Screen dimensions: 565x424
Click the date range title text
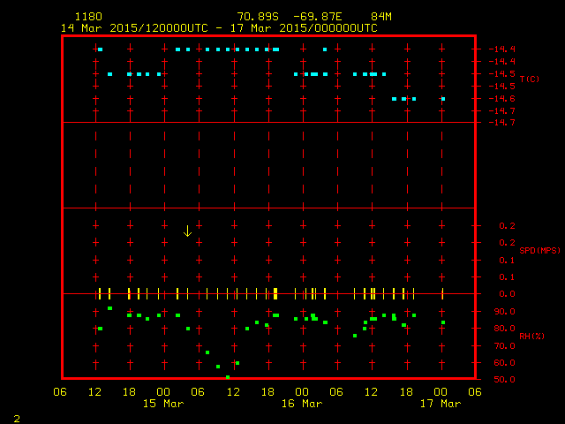click(x=219, y=27)
